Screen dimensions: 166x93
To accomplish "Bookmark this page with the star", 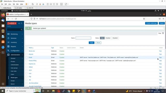I will [x=144, y=19].
